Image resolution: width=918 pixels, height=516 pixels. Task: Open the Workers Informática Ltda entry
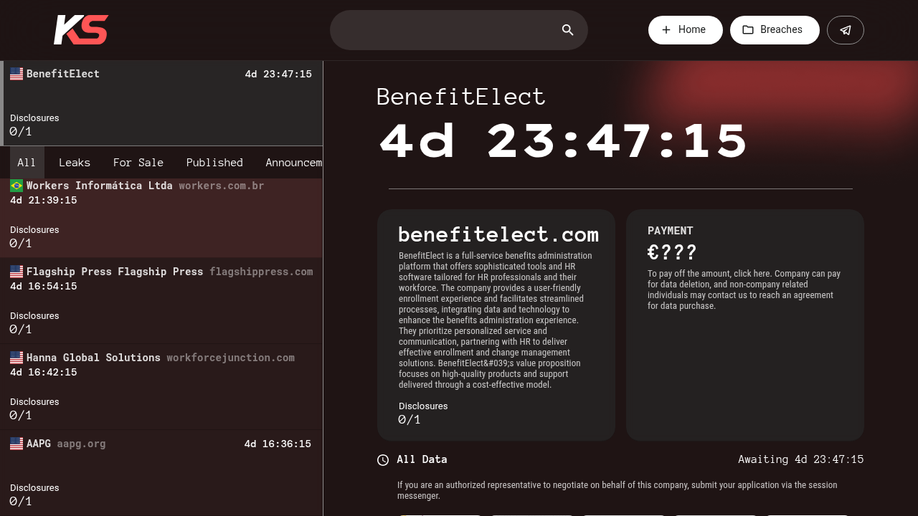(161, 214)
